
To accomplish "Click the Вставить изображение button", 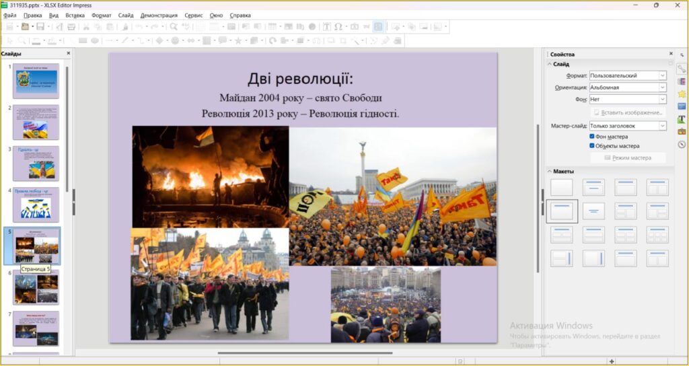I will coord(628,112).
